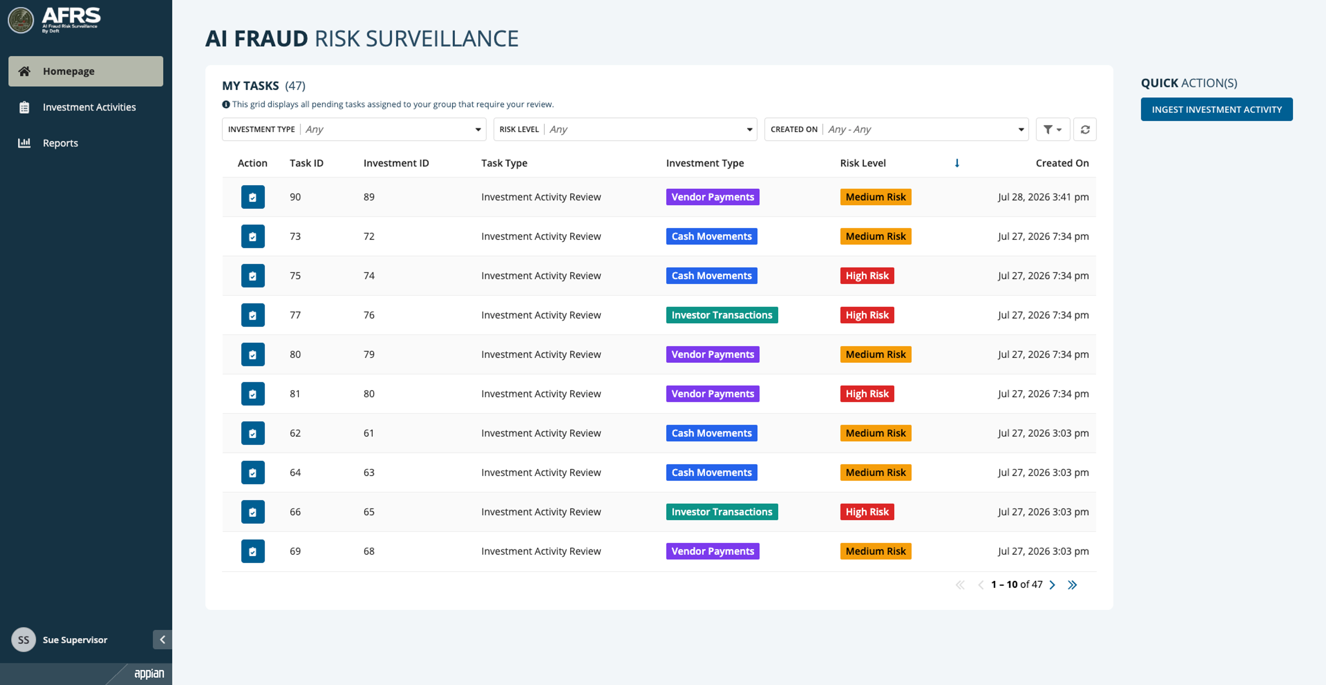Click the Appian logo in footer
Screen dimensions: 1326x685
(x=149, y=673)
